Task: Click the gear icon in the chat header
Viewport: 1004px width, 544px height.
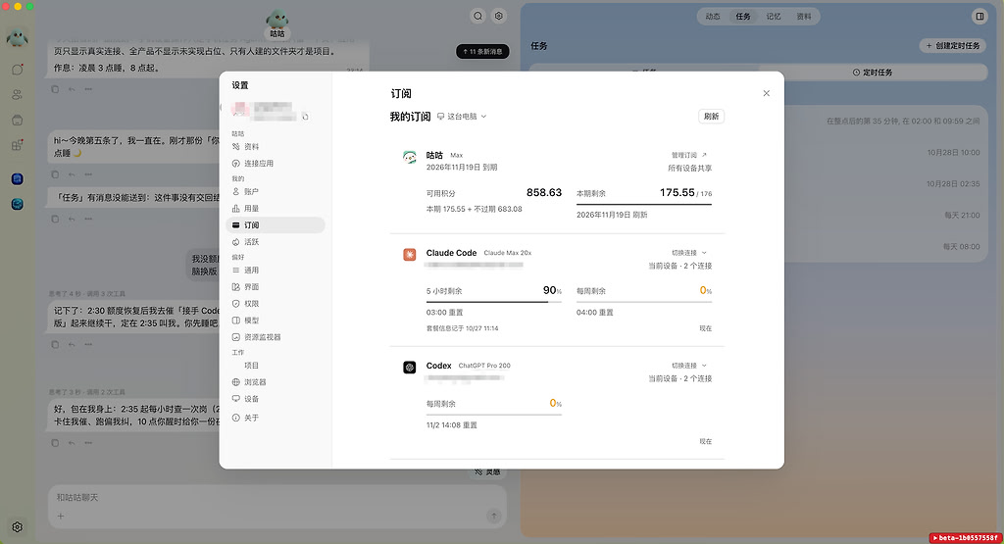Action: 499,16
